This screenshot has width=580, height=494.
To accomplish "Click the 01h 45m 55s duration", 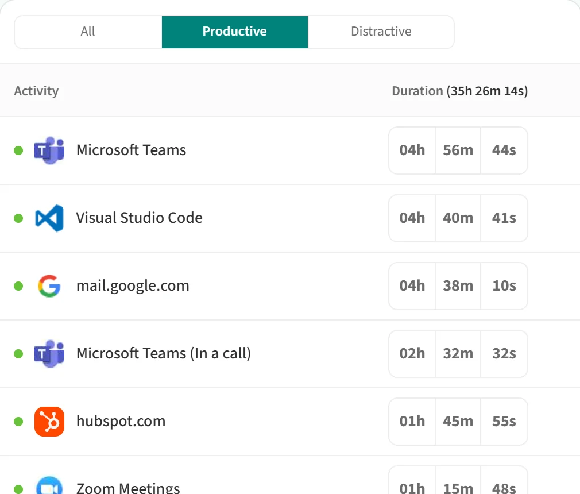I will (x=458, y=422).
